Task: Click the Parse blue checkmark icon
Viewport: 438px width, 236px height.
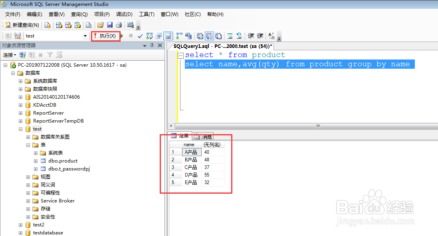Action: [140, 36]
